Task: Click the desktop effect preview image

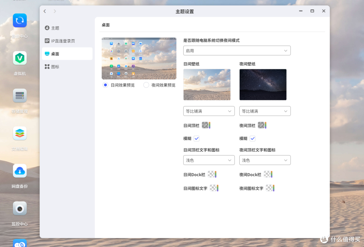Action: point(139,59)
